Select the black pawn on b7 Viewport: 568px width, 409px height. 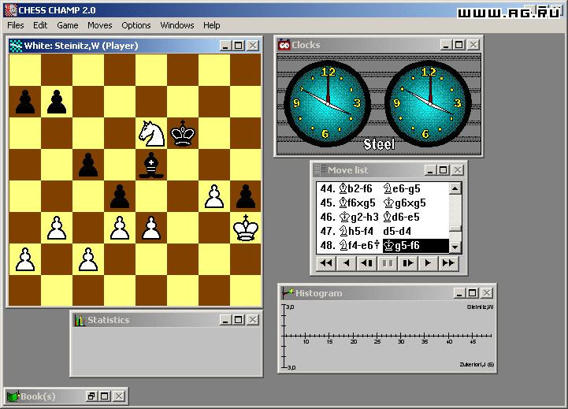click(57, 102)
